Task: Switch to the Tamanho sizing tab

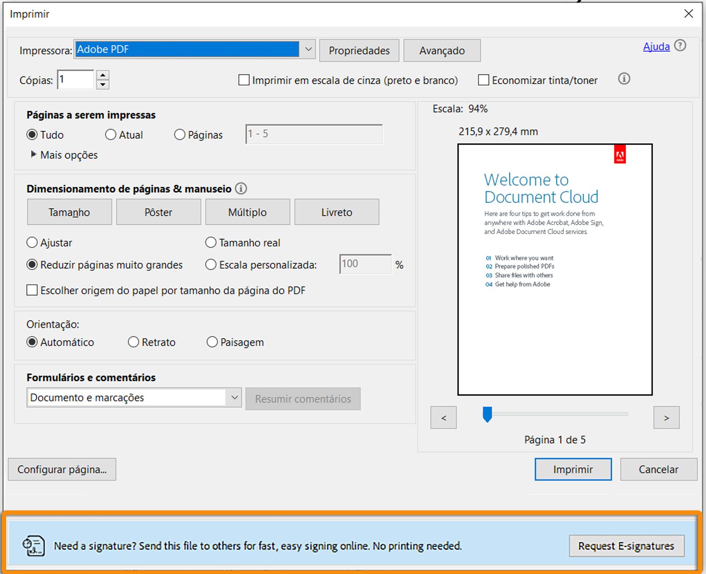Action: tap(69, 212)
